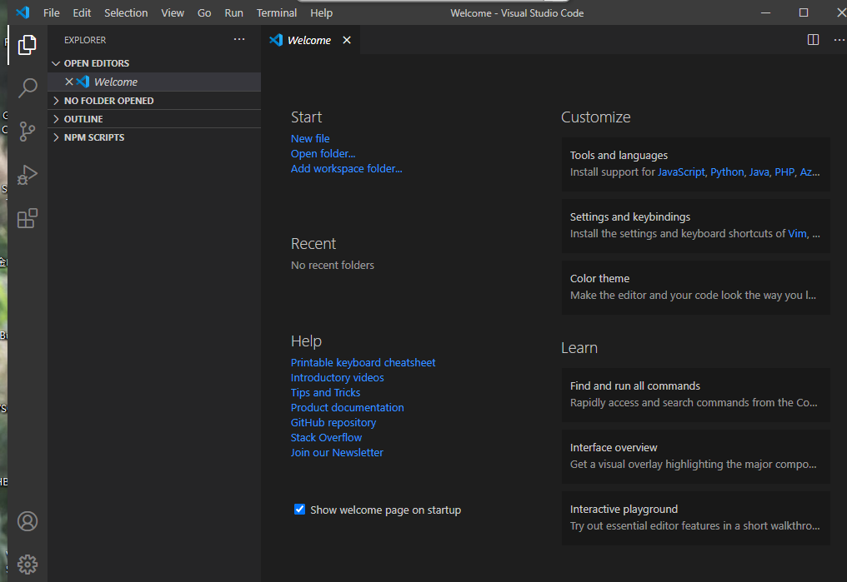Open the Manage gear icon
This screenshot has width=847, height=582.
tap(27, 565)
